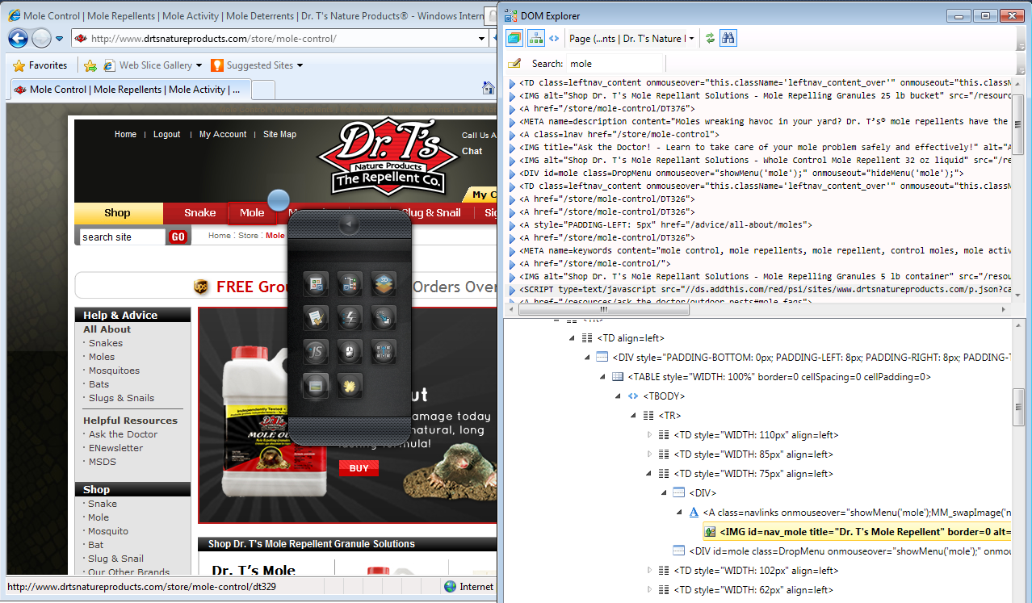
Task: Open the Site Map link
Action: 279,134
